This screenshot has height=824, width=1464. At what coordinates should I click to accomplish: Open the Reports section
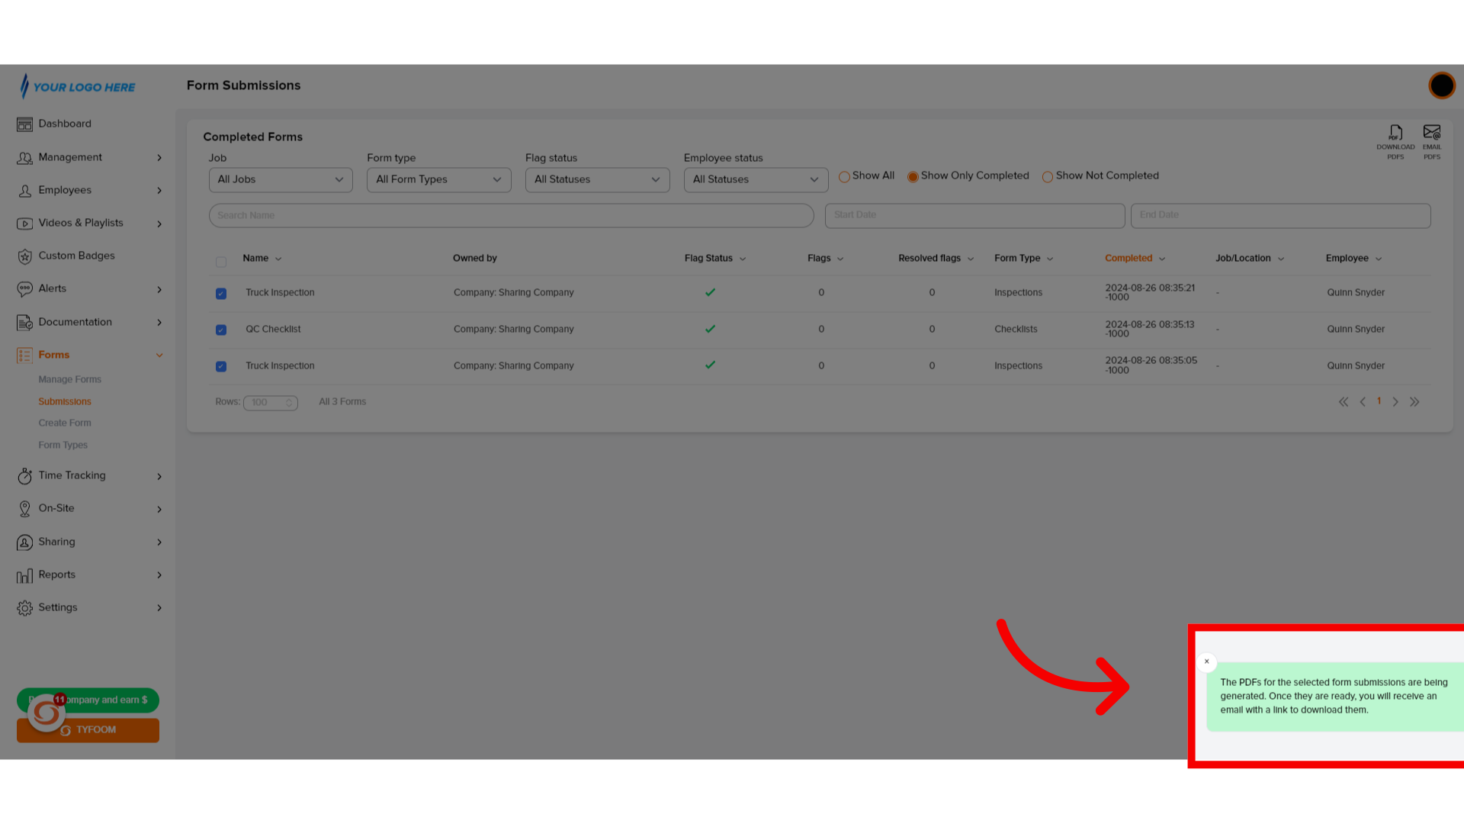point(56,575)
